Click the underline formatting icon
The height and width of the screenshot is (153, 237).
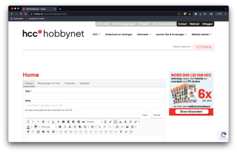[x=53, y=122]
